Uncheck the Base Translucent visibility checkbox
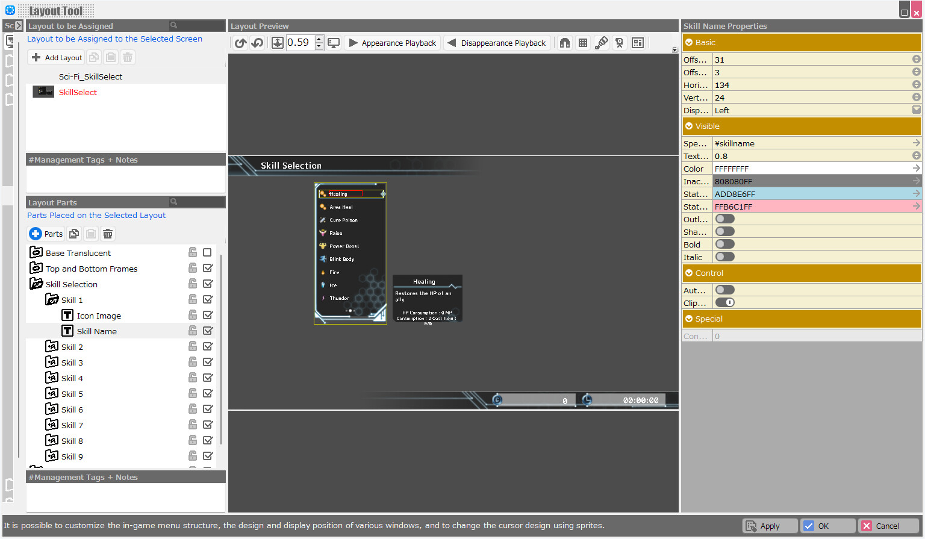The height and width of the screenshot is (539, 925). pyautogui.click(x=207, y=252)
